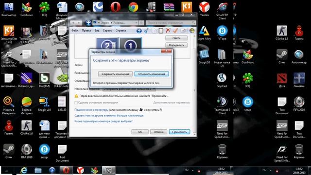Open the Bukanov_sp desktop icon
This screenshot has width=311, height=175.
pyautogui.click(x=27, y=80)
